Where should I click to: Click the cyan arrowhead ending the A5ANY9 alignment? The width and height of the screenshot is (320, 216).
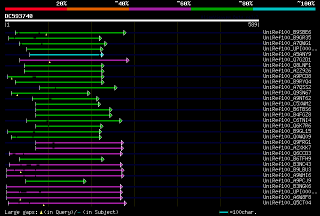102,54
